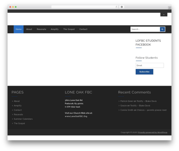The height and width of the screenshot is (151, 179).
Task: Open the About menu item
Action: (29, 29)
